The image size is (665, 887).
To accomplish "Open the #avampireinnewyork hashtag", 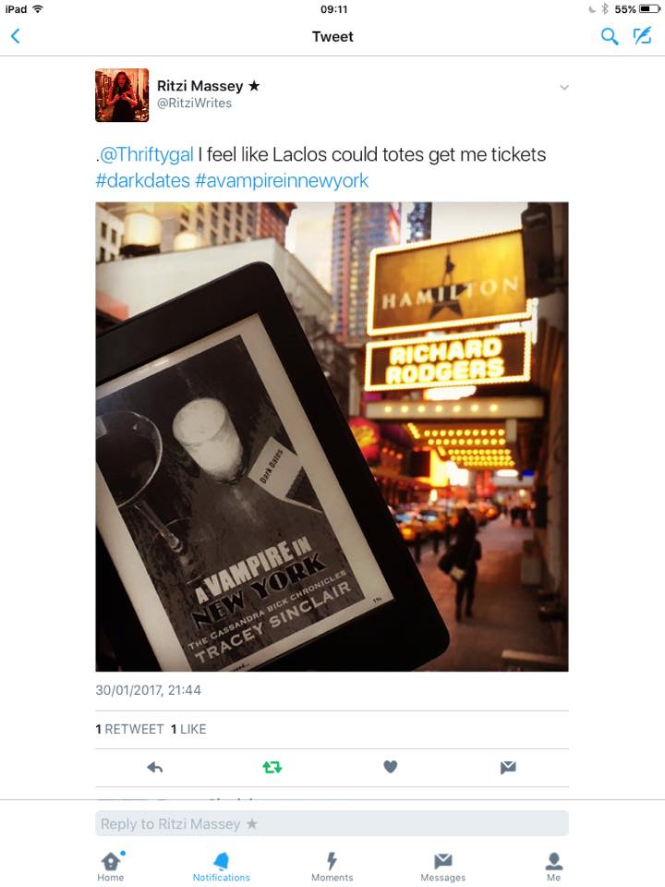I will [282, 180].
